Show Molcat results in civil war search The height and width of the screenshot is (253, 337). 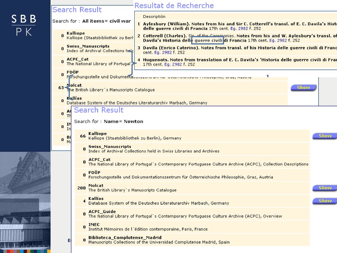tap(303, 88)
